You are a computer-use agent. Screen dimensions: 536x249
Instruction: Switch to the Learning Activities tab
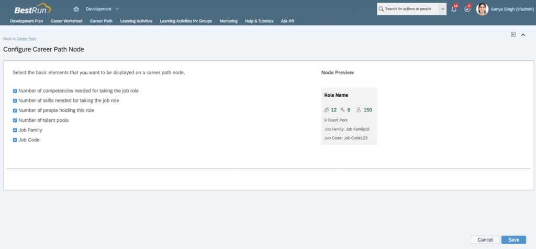click(x=136, y=21)
